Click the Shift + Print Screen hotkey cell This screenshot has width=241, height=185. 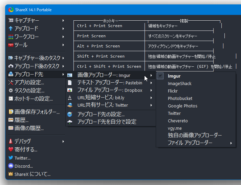pos(109,56)
